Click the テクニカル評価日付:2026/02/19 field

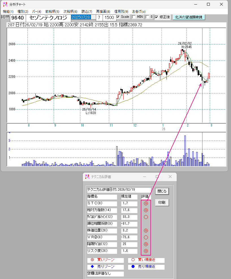pyautogui.click(x=119, y=190)
